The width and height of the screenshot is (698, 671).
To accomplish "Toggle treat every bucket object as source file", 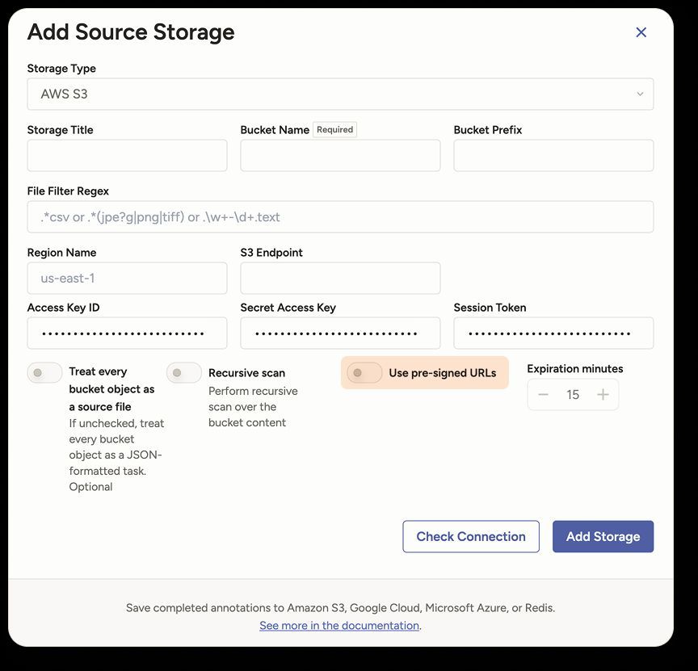I will pos(44,372).
